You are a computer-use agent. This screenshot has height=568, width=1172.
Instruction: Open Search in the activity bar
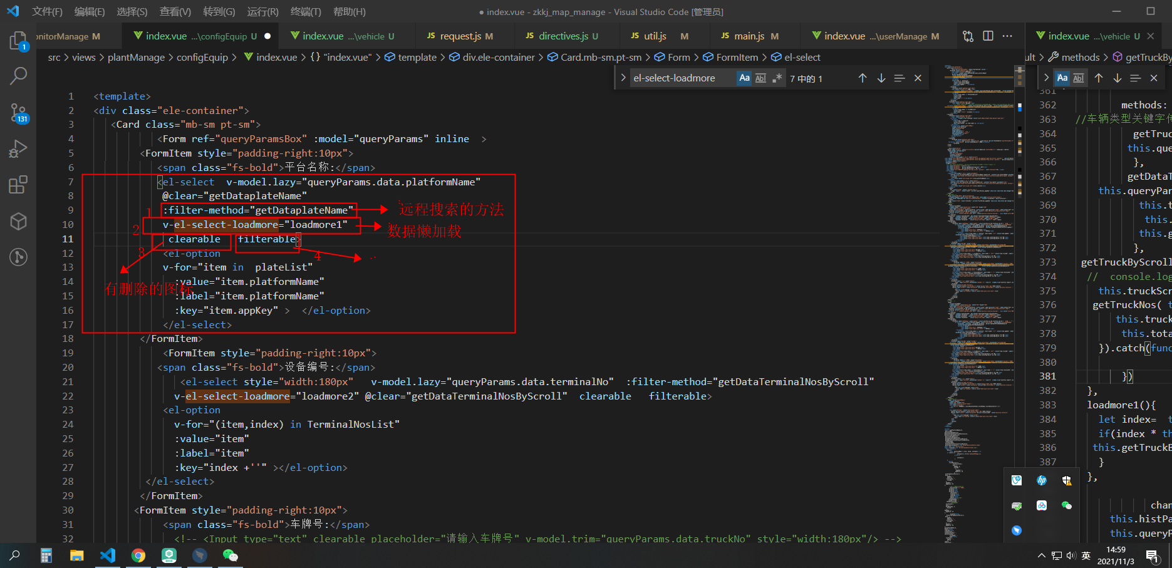pos(19,75)
